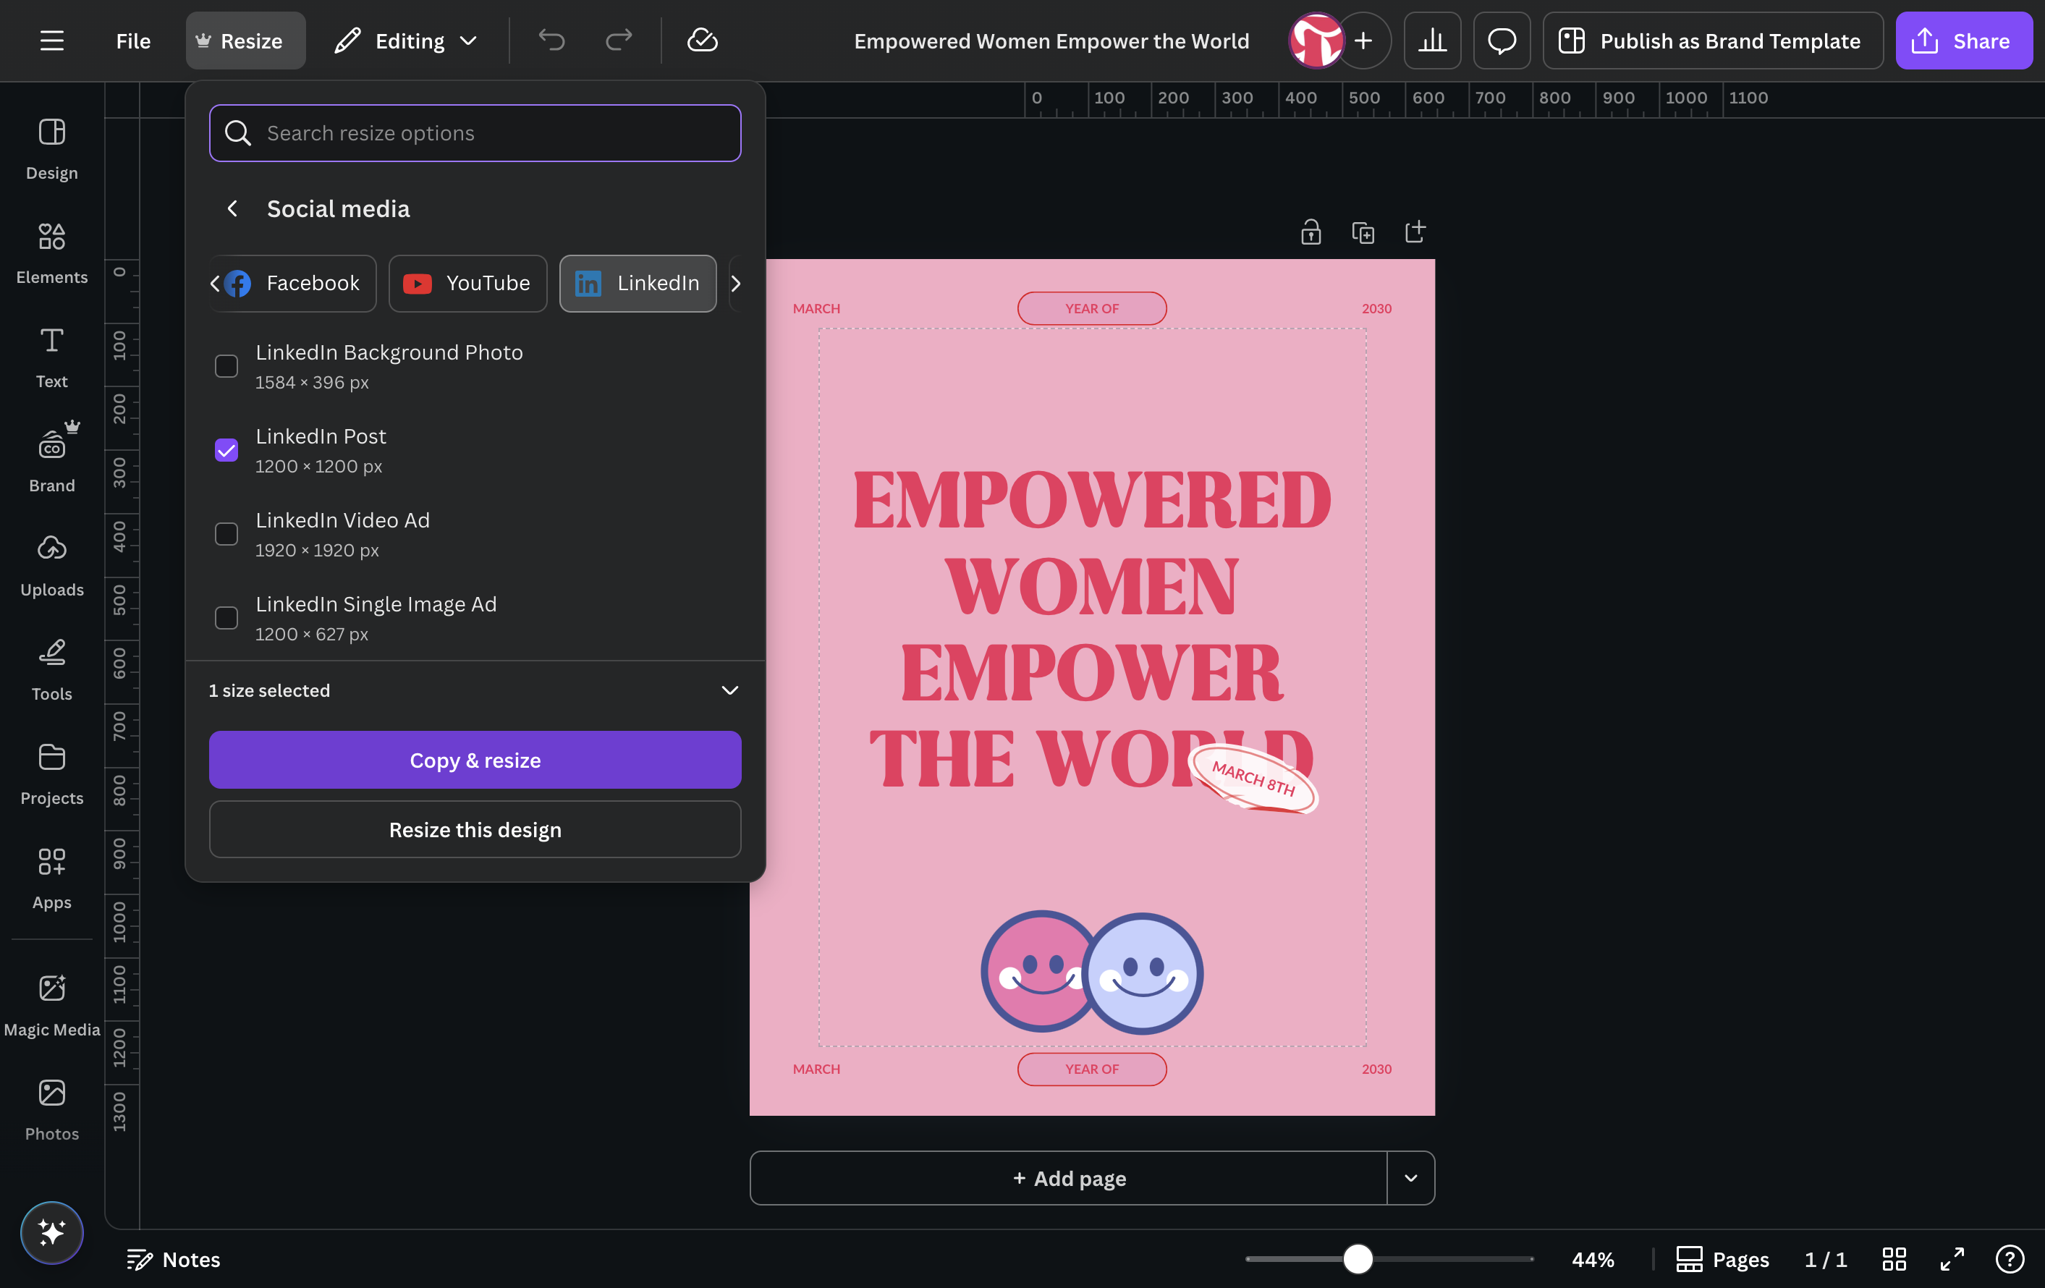This screenshot has width=2045, height=1288.
Task: Select the Facebook tab
Action: tap(293, 284)
